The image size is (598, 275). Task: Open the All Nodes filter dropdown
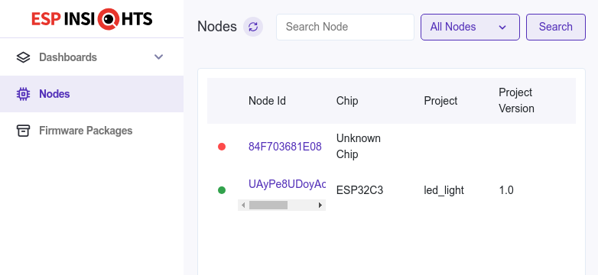coord(470,27)
